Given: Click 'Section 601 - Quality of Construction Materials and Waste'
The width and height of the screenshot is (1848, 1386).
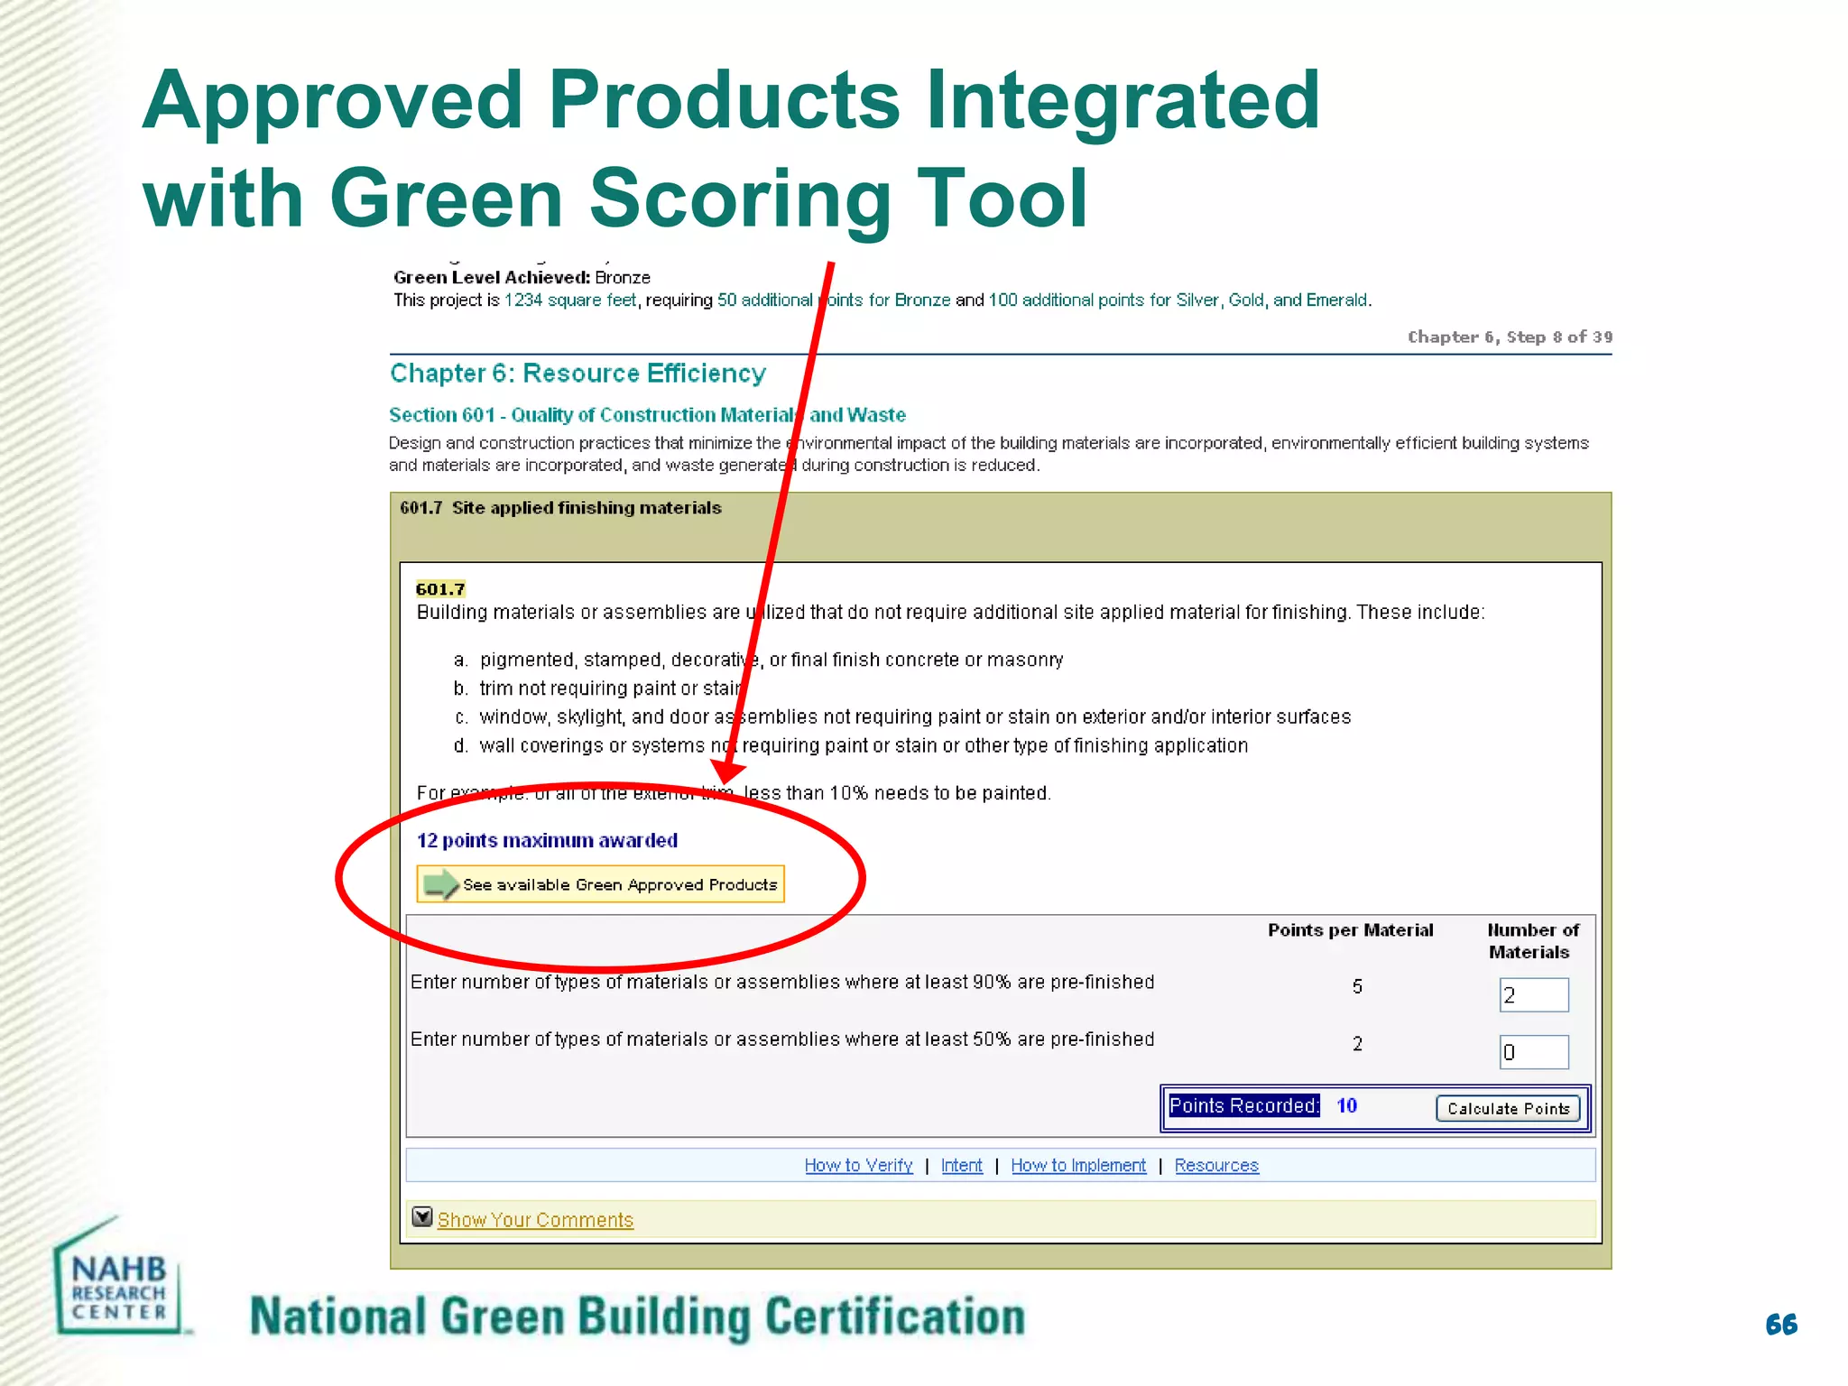Looking at the screenshot, I should pyautogui.click(x=647, y=415).
